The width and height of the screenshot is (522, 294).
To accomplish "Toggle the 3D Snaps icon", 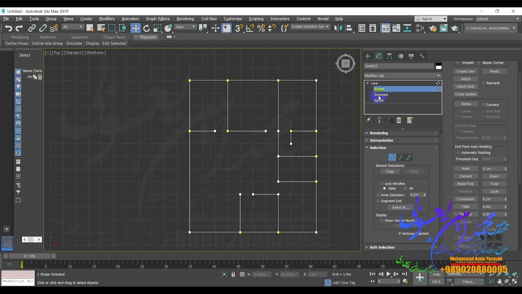I will pyautogui.click(x=239, y=28).
